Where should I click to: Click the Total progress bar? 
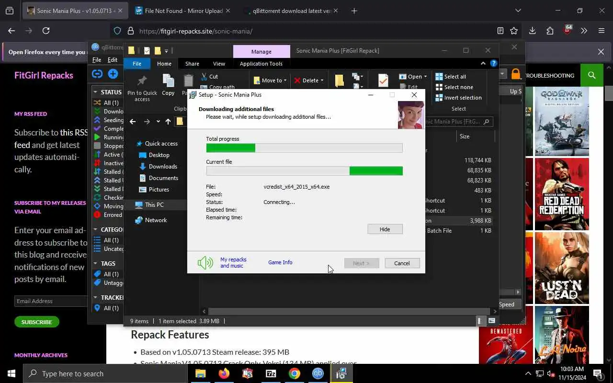304,148
